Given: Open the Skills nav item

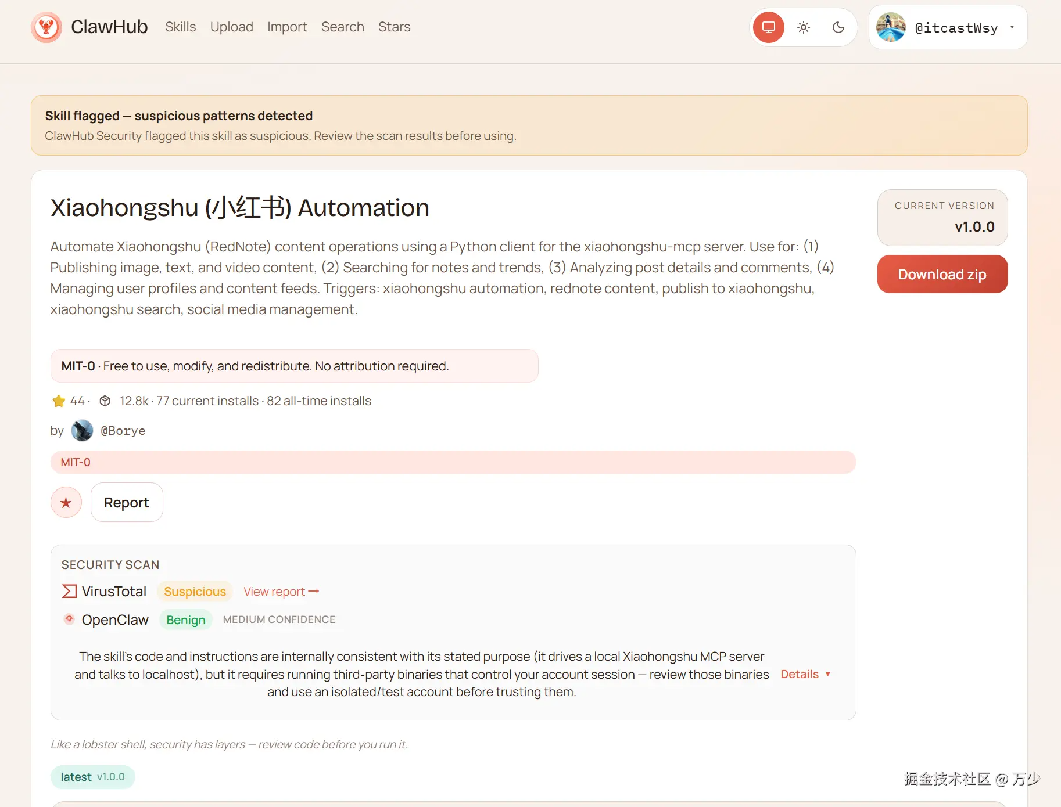Looking at the screenshot, I should pos(180,27).
